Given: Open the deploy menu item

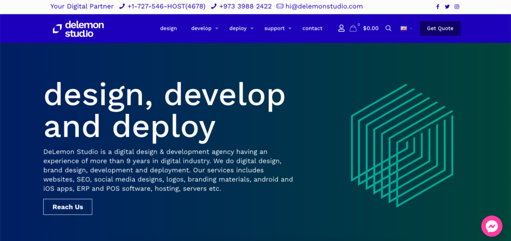Looking at the screenshot, I should click(238, 28).
